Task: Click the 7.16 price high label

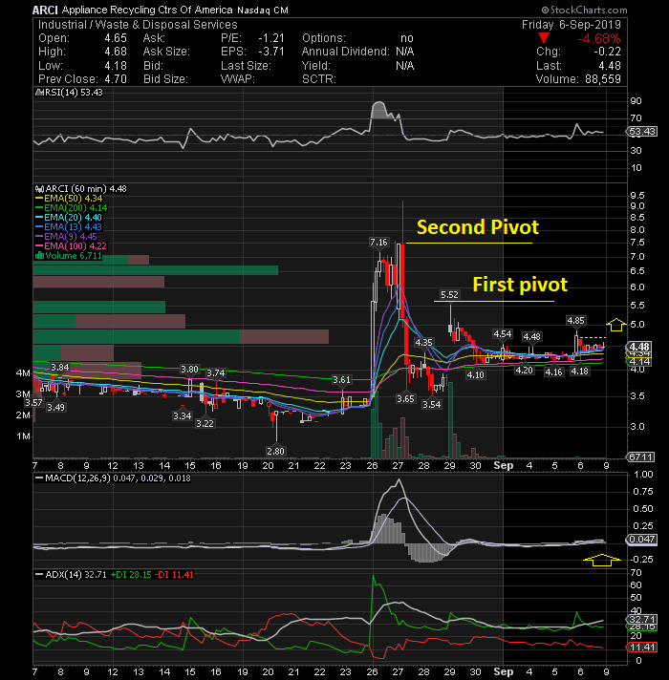Action: (x=378, y=242)
